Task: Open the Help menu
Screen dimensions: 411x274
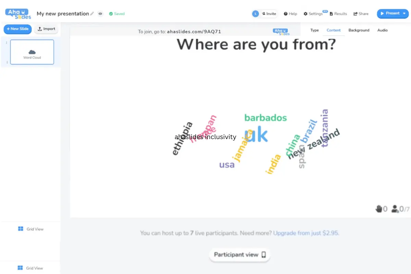Action: pos(290,14)
